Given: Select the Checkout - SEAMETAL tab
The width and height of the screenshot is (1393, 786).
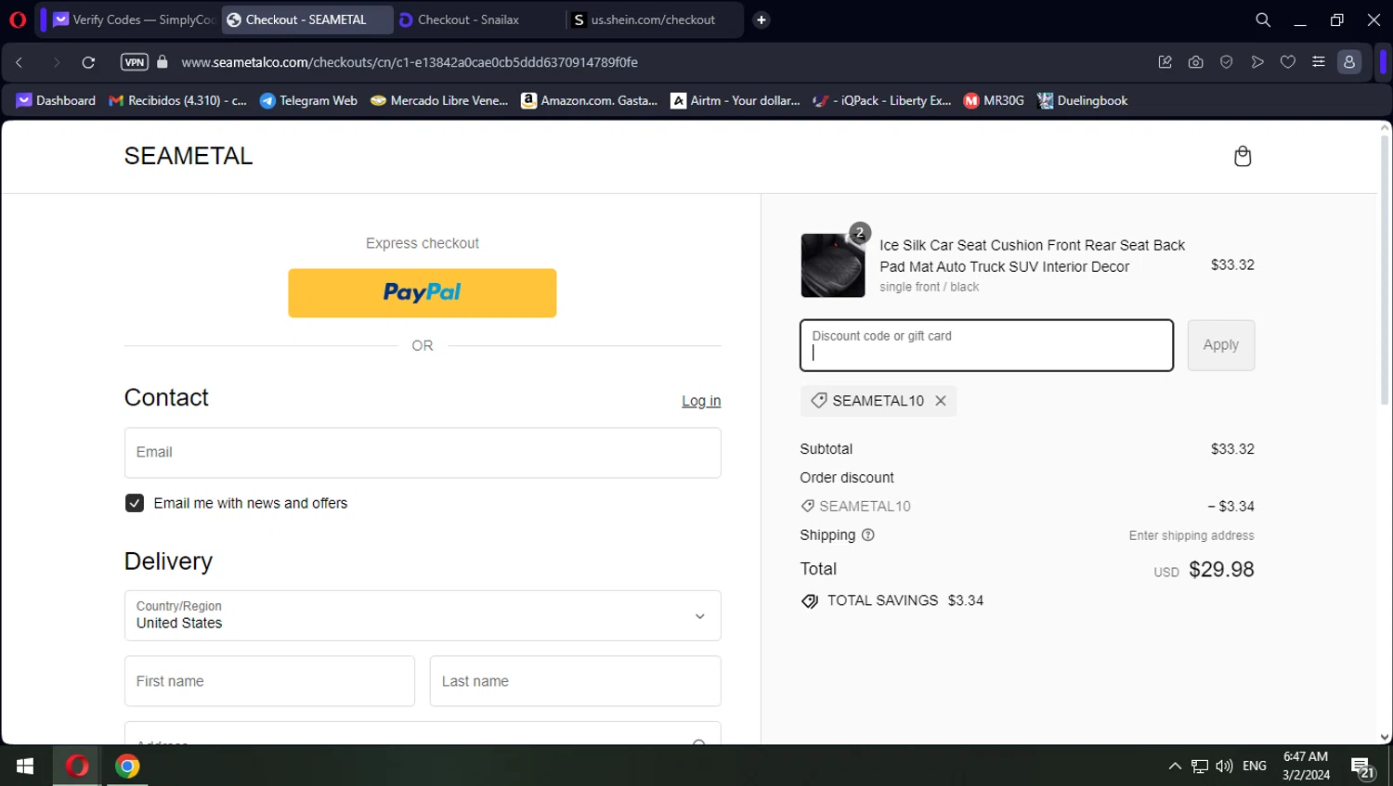Looking at the screenshot, I should point(306,19).
